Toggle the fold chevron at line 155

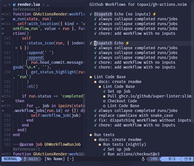click(2, 106)
